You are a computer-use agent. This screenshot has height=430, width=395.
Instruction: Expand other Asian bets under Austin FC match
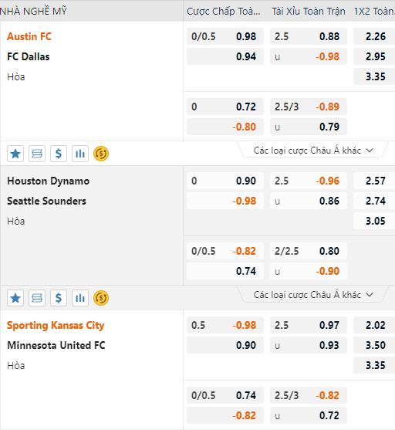click(x=313, y=151)
